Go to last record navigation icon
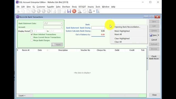 [49, 11]
